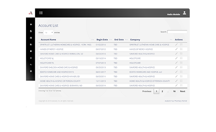Click the Hello Mobile greeting
216x132 pixels.
(174, 14)
